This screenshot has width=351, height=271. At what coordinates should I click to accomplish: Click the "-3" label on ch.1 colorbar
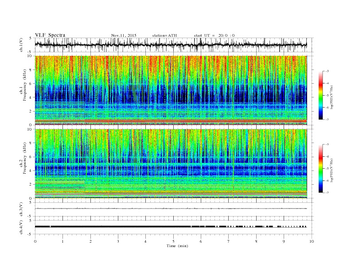[327, 71]
